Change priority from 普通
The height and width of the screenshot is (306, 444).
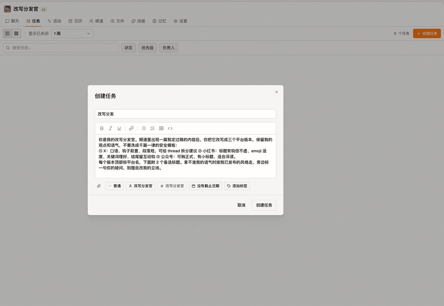coord(115,186)
